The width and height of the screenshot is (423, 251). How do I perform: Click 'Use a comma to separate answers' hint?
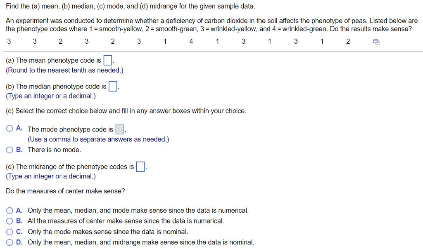(x=98, y=139)
